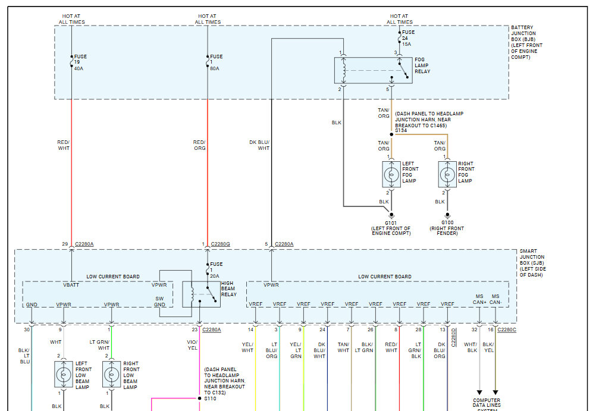Click the MS CAN+ terminal label
This screenshot has height=411, width=596.
click(x=479, y=299)
